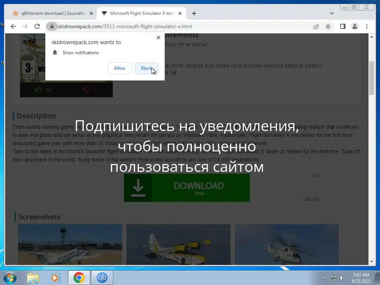This screenshot has height=285, width=380.
Task: Open the Chrome side panel
Action: [343, 26]
